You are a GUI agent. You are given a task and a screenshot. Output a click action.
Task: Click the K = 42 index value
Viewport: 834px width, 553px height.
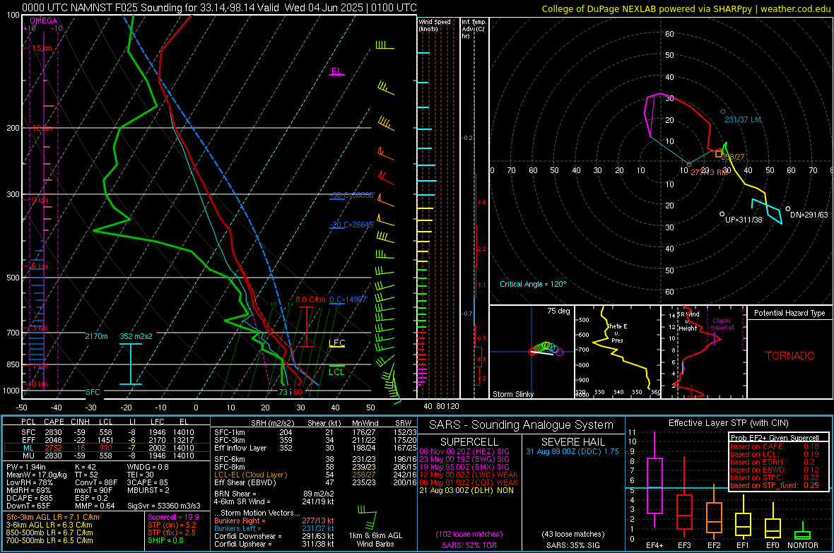click(x=85, y=467)
